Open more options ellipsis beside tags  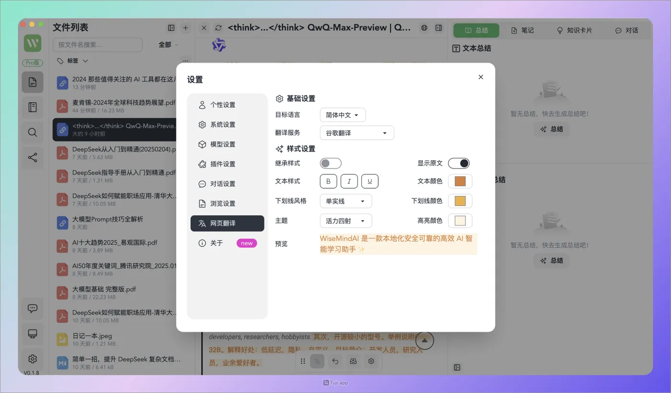[x=185, y=61]
